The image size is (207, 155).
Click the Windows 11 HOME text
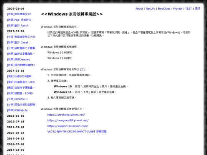(x=59, y=58)
